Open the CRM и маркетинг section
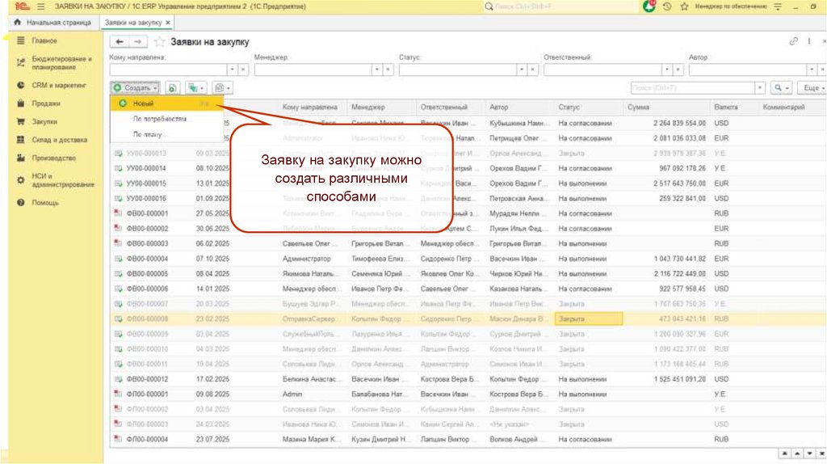 click(x=58, y=85)
